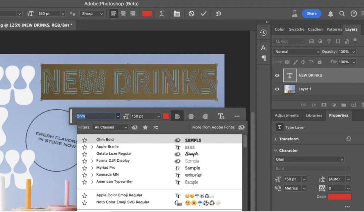Open the History panel icon
Image resolution: width=364 pixels, height=212 pixels.
pos(263,33)
